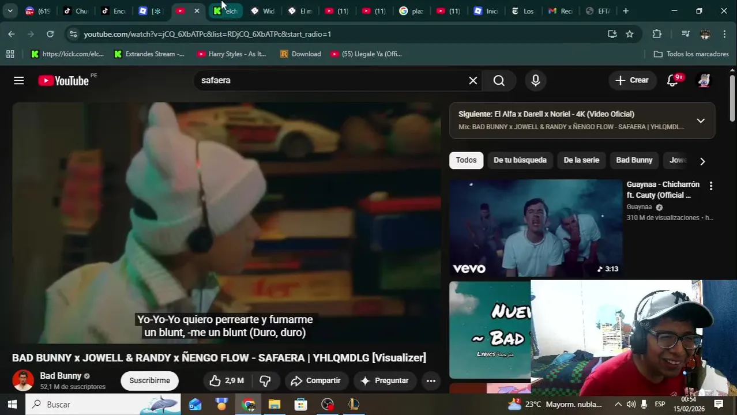Open Outlook from taskbar
737x415 pixels.
[x=195, y=404]
